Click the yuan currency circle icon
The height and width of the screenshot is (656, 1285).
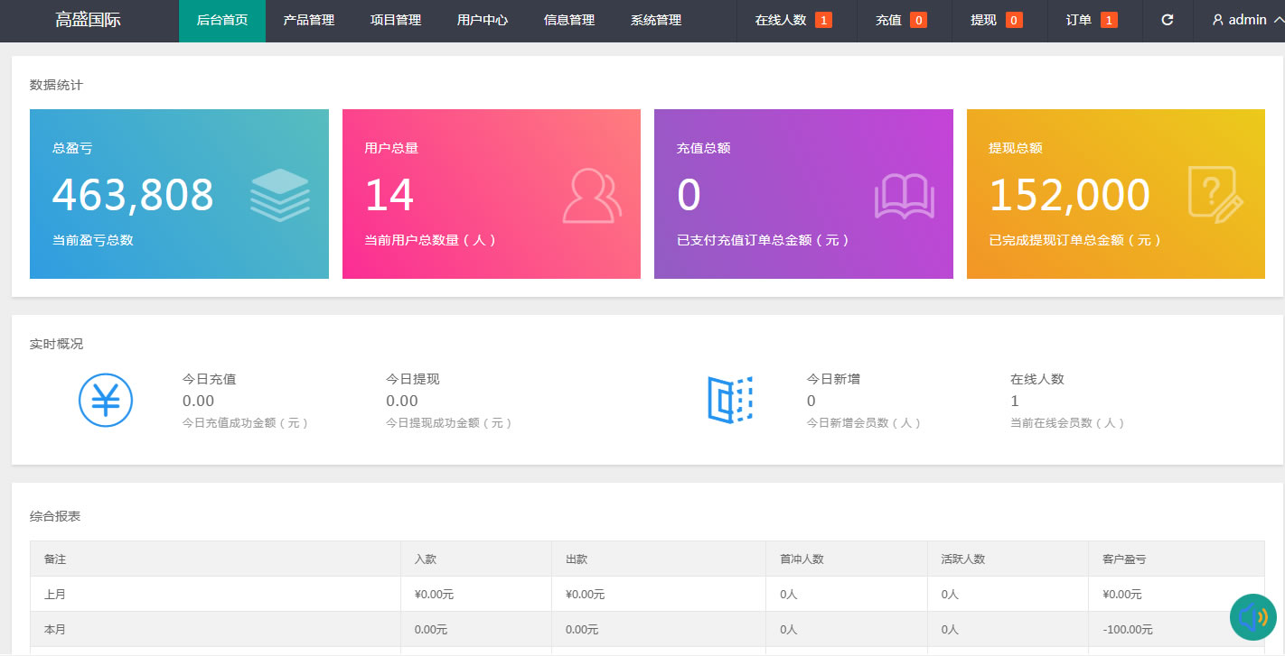point(106,400)
